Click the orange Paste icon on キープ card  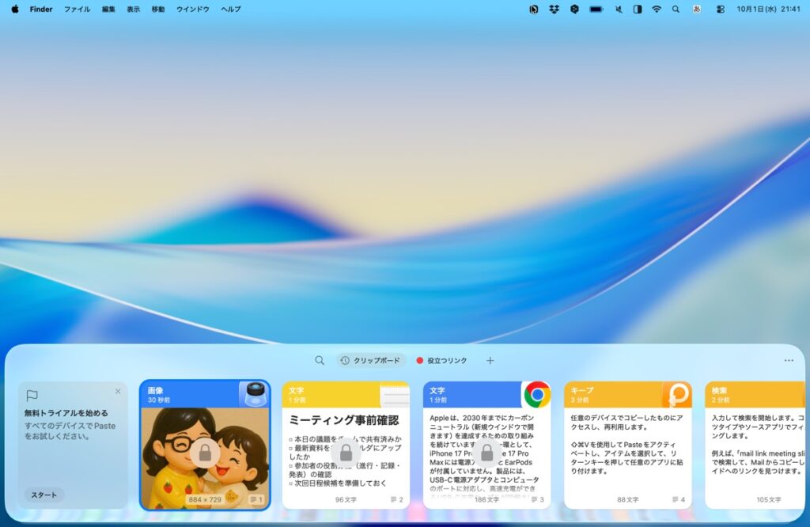(x=677, y=394)
